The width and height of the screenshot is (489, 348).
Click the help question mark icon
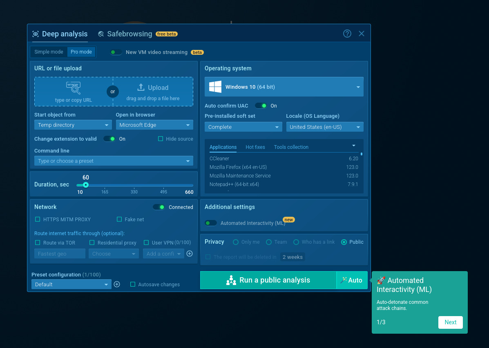[x=347, y=34]
